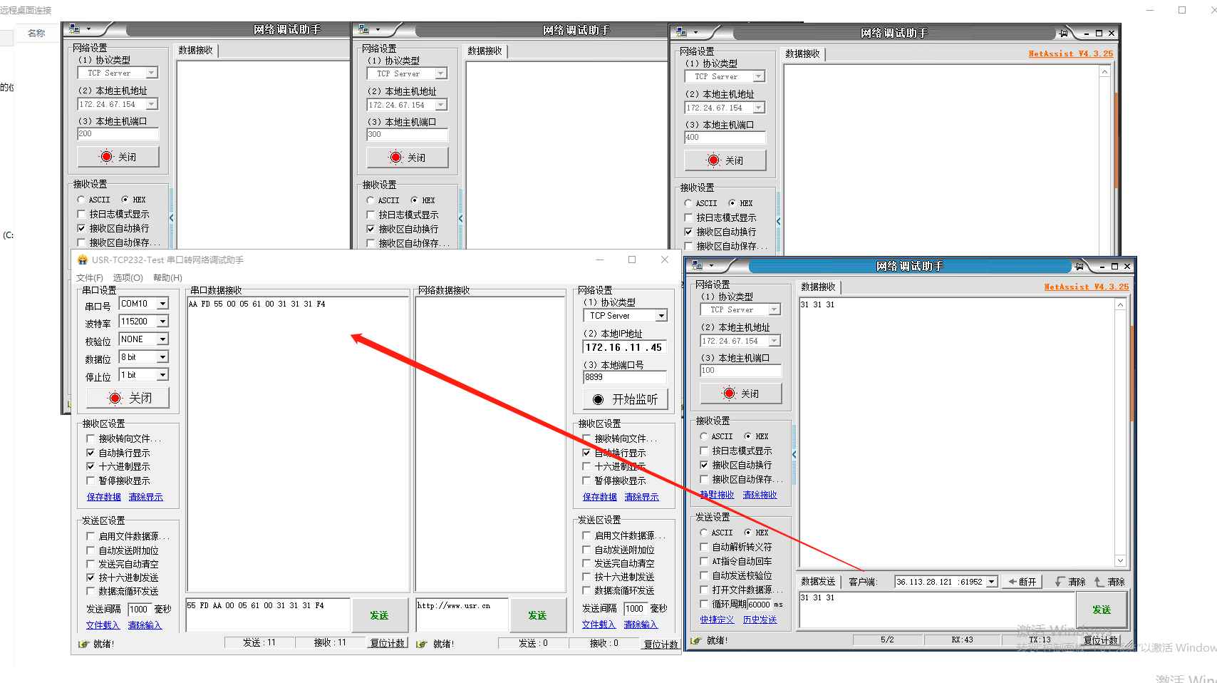
Task: Click title arrow beside icon in port 200 window
Action: click(88, 30)
